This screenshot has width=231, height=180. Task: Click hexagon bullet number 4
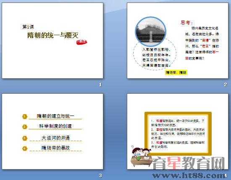click(x=25, y=148)
